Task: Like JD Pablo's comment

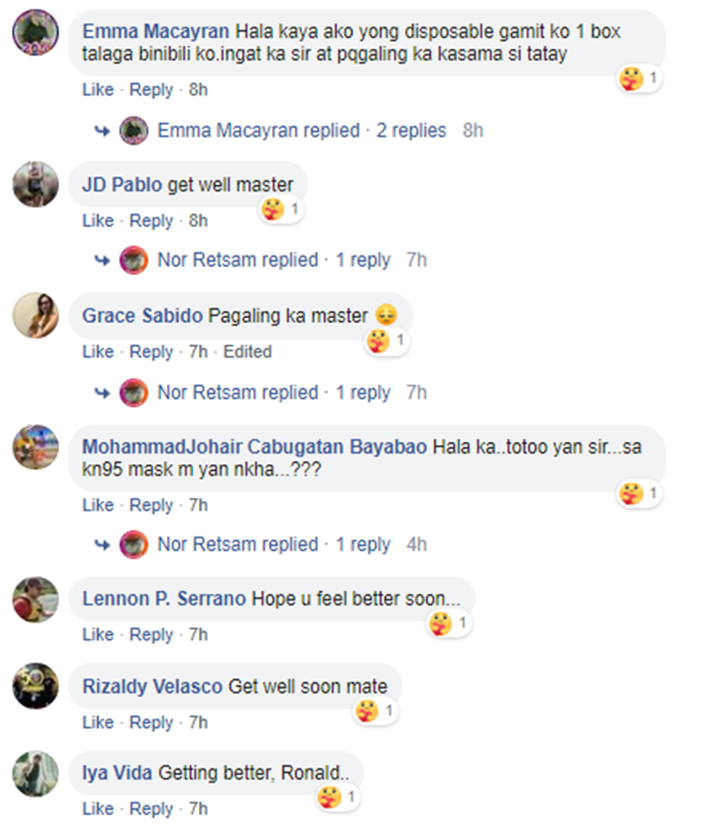Action: pos(97,221)
